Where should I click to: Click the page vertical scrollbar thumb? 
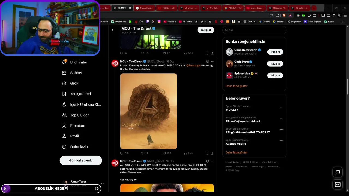(347, 87)
